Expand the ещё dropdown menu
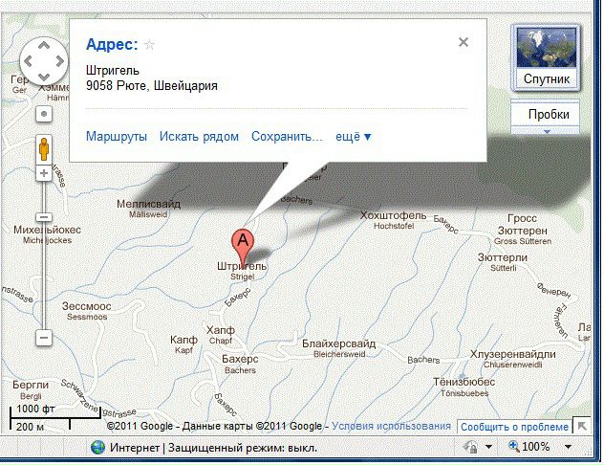This screenshot has height=465, width=604. point(354,137)
